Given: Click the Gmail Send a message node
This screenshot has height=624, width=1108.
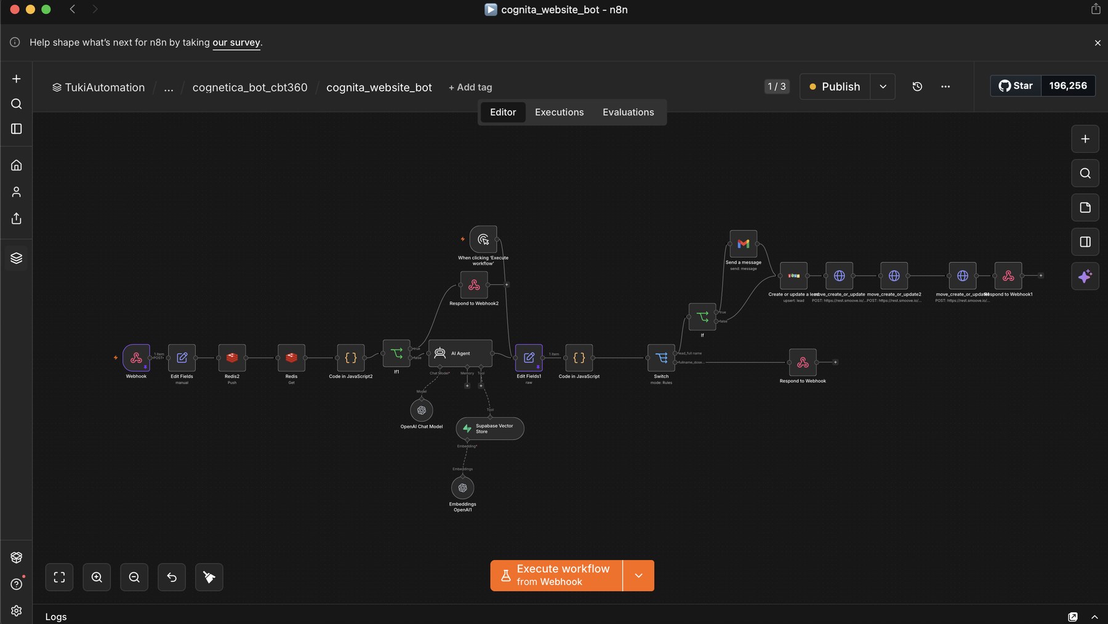Looking at the screenshot, I should [743, 244].
